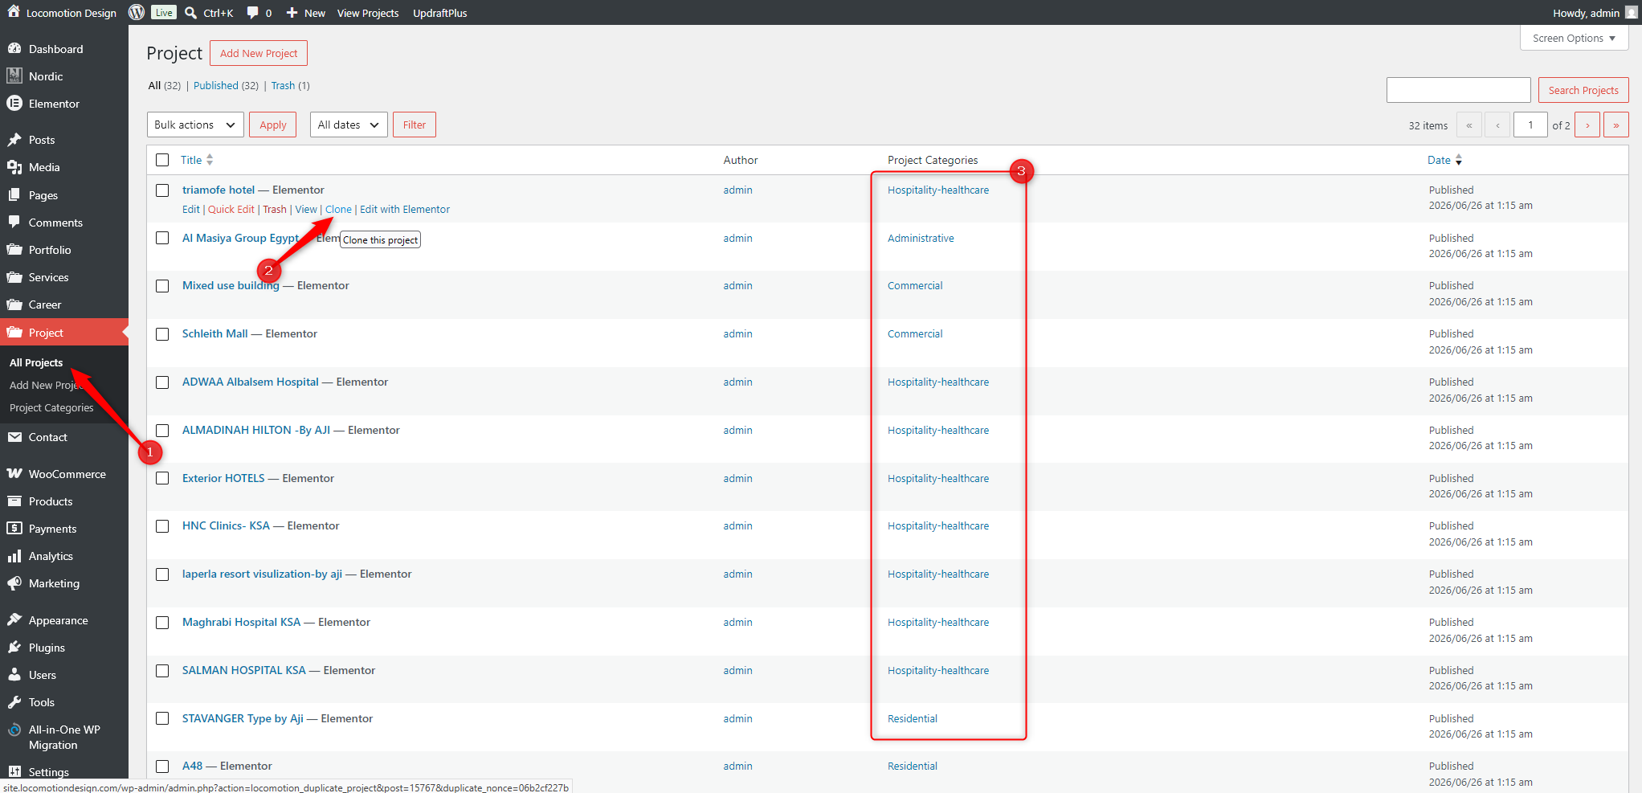The image size is (1642, 793).
Task: Open UpdraftPlus admin bar menu
Action: coord(440,13)
